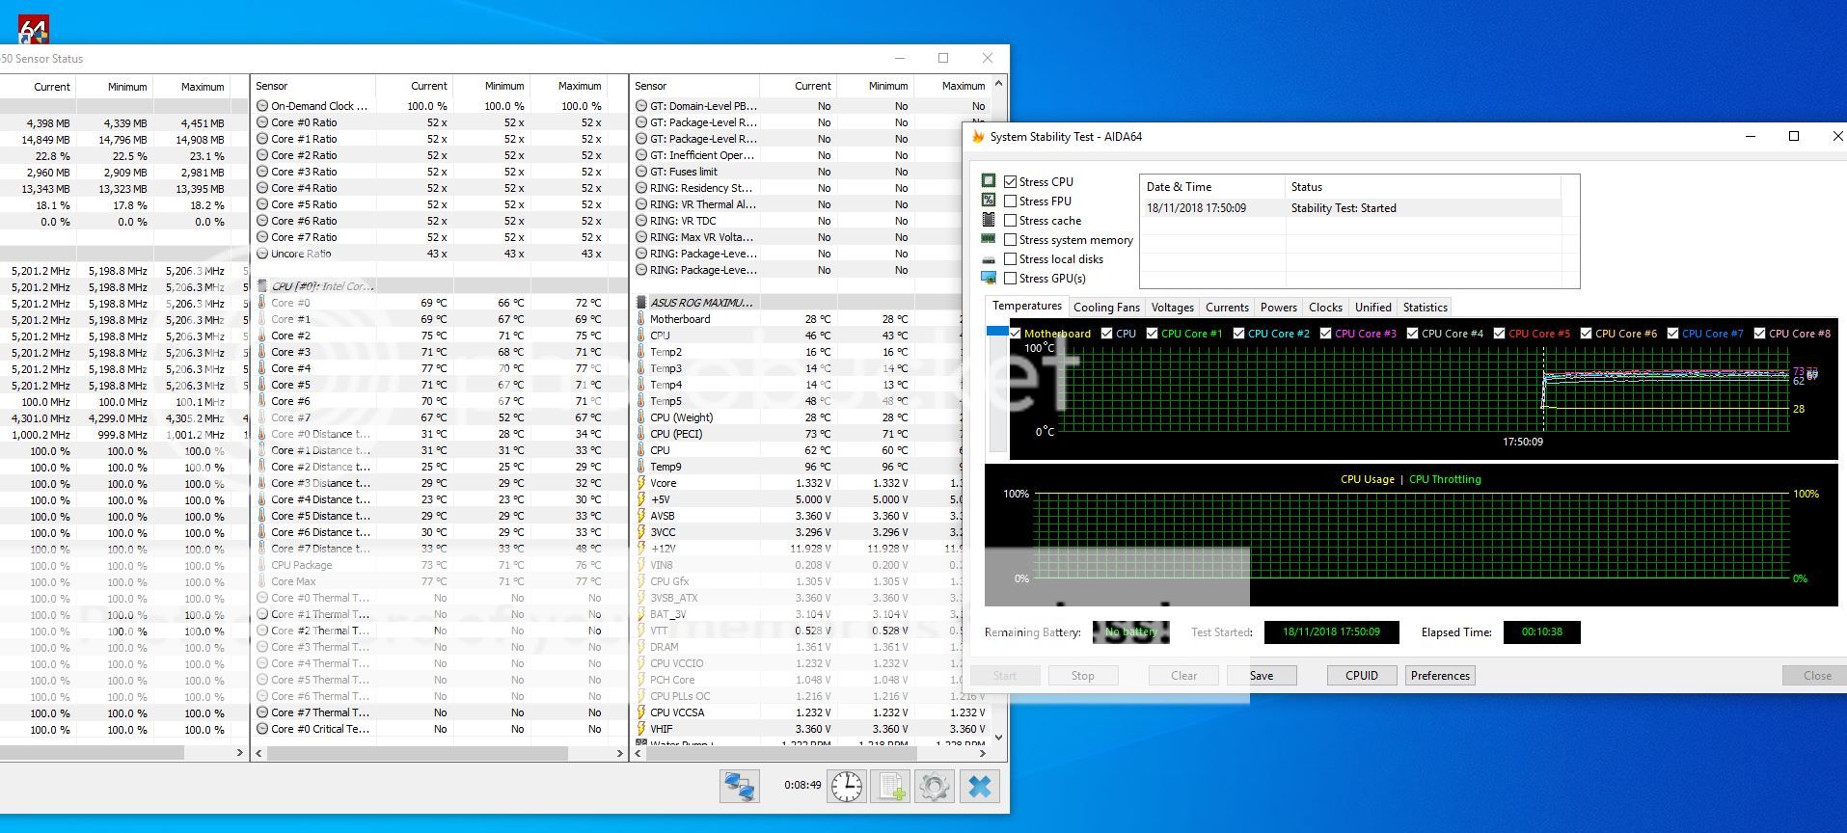Click right arrow of middle sensor panel scrollbar
Image resolution: width=1847 pixels, height=833 pixels.
(x=619, y=753)
